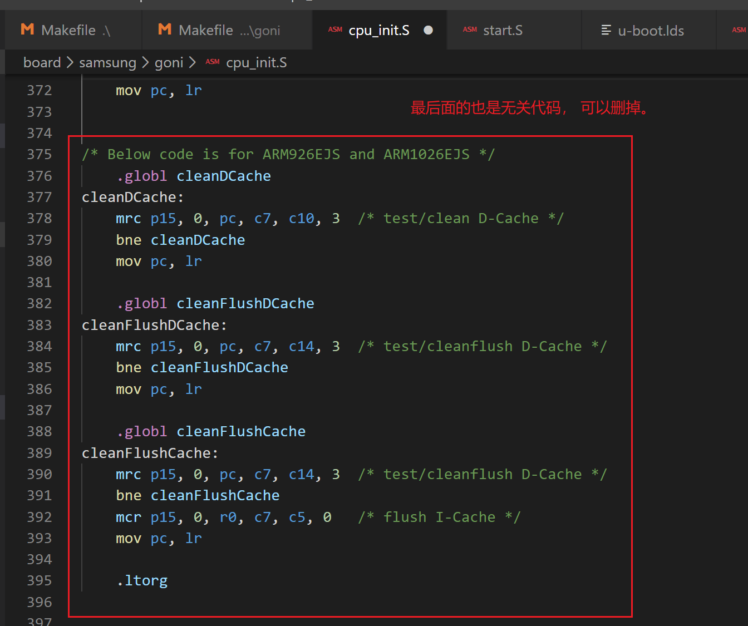Click the 'mcr p15' instruction on line 392
The height and width of the screenshot is (626, 748).
tap(224, 517)
